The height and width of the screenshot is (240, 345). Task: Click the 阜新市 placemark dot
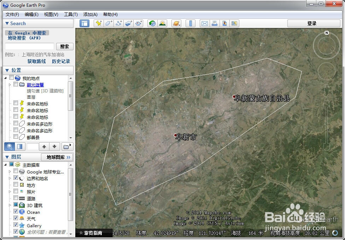coord(175,135)
